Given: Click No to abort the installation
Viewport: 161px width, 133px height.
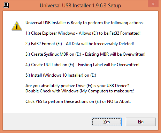Looking at the screenshot, I should (x=141, y=122).
